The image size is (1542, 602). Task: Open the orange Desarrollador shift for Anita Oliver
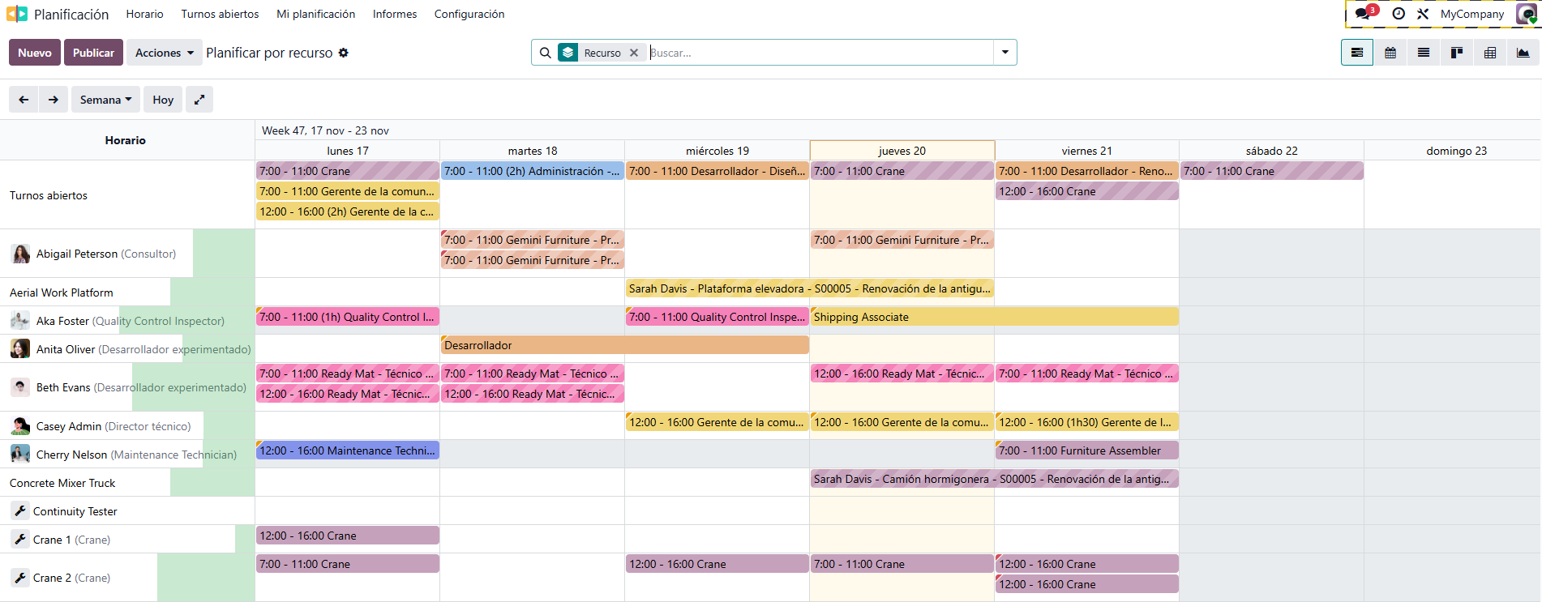click(x=624, y=345)
